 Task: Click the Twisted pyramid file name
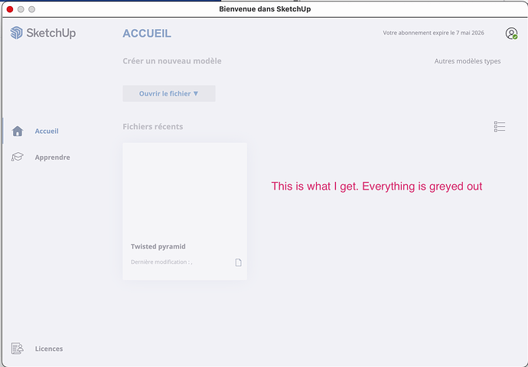pos(158,246)
